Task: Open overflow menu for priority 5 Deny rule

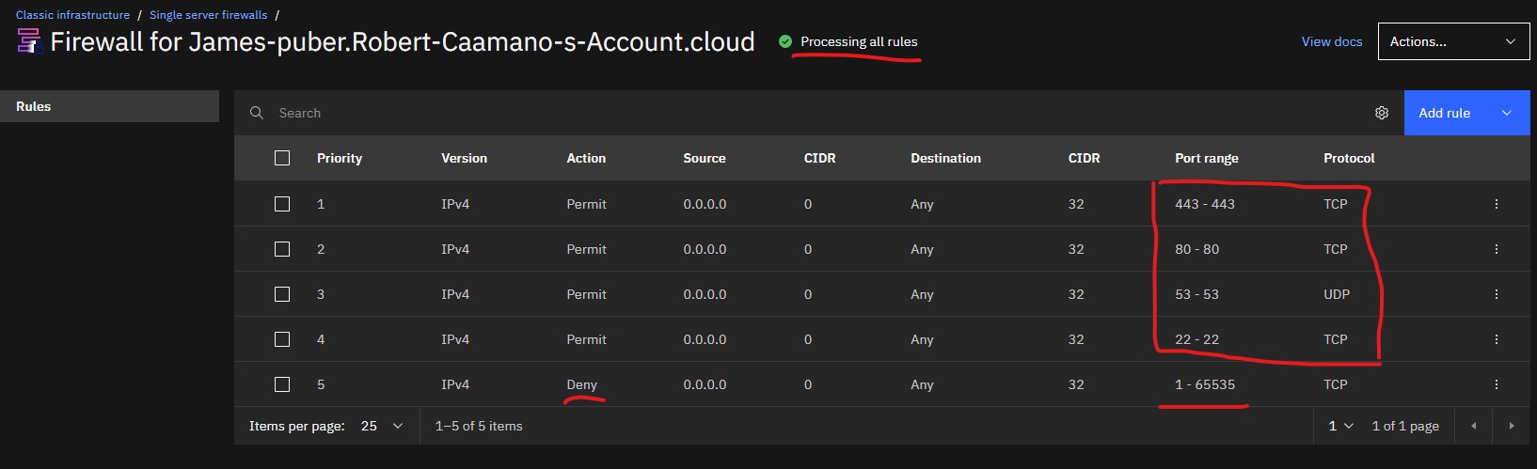Action: point(1496,384)
